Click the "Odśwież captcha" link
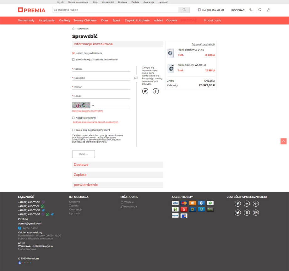This screenshot has height=271, width=289. (x=88, y=111)
